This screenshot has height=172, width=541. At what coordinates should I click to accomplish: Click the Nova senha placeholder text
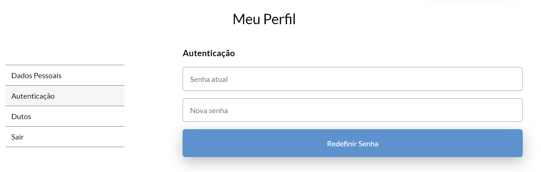pos(209,111)
